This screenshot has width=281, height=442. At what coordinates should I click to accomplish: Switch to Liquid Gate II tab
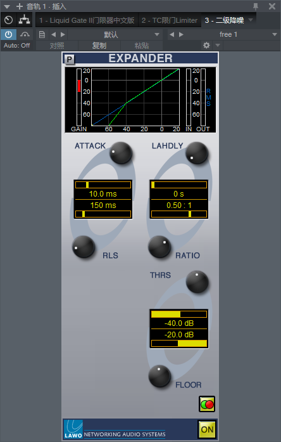coord(87,20)
